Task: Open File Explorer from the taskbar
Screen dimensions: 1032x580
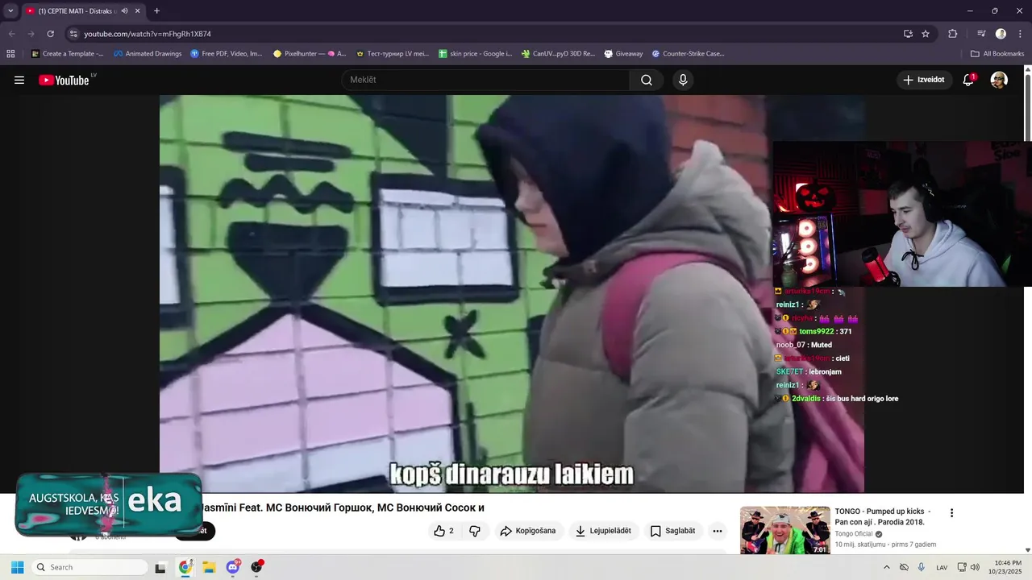Action: [x=209, y=567]
